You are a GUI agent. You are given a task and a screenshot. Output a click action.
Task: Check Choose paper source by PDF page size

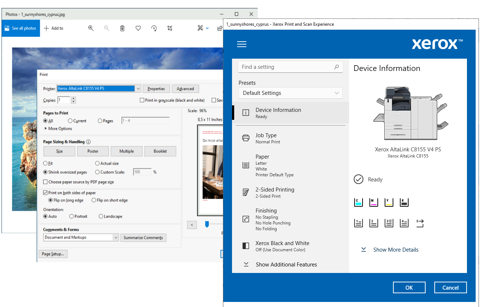pos(45,182)
